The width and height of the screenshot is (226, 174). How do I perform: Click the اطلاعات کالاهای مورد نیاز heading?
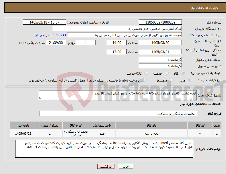click(200, 104)
